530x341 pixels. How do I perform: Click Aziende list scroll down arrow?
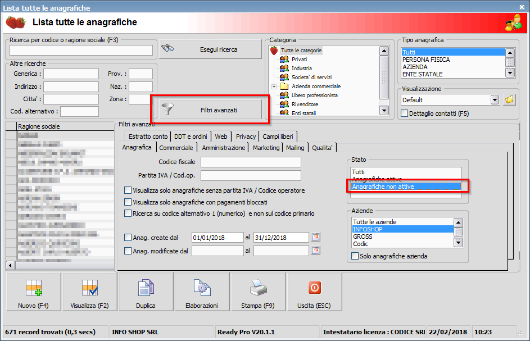coord(459,242)
